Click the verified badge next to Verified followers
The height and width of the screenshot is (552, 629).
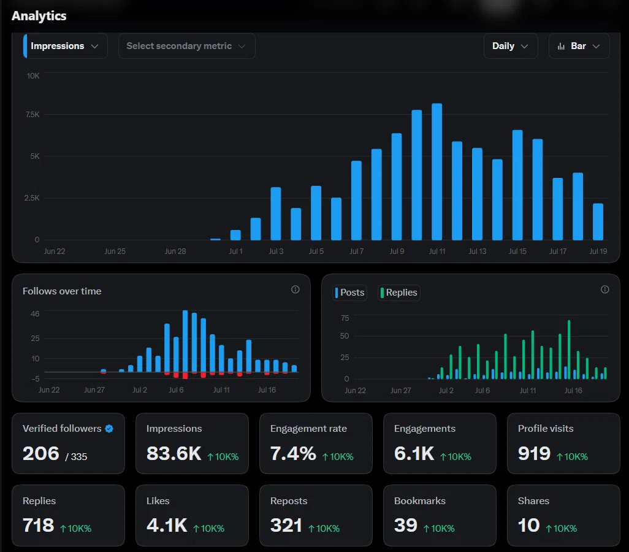click(x=109, y=429)
